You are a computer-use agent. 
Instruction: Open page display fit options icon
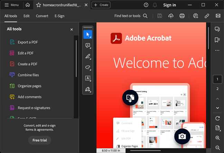click(217, 128)
